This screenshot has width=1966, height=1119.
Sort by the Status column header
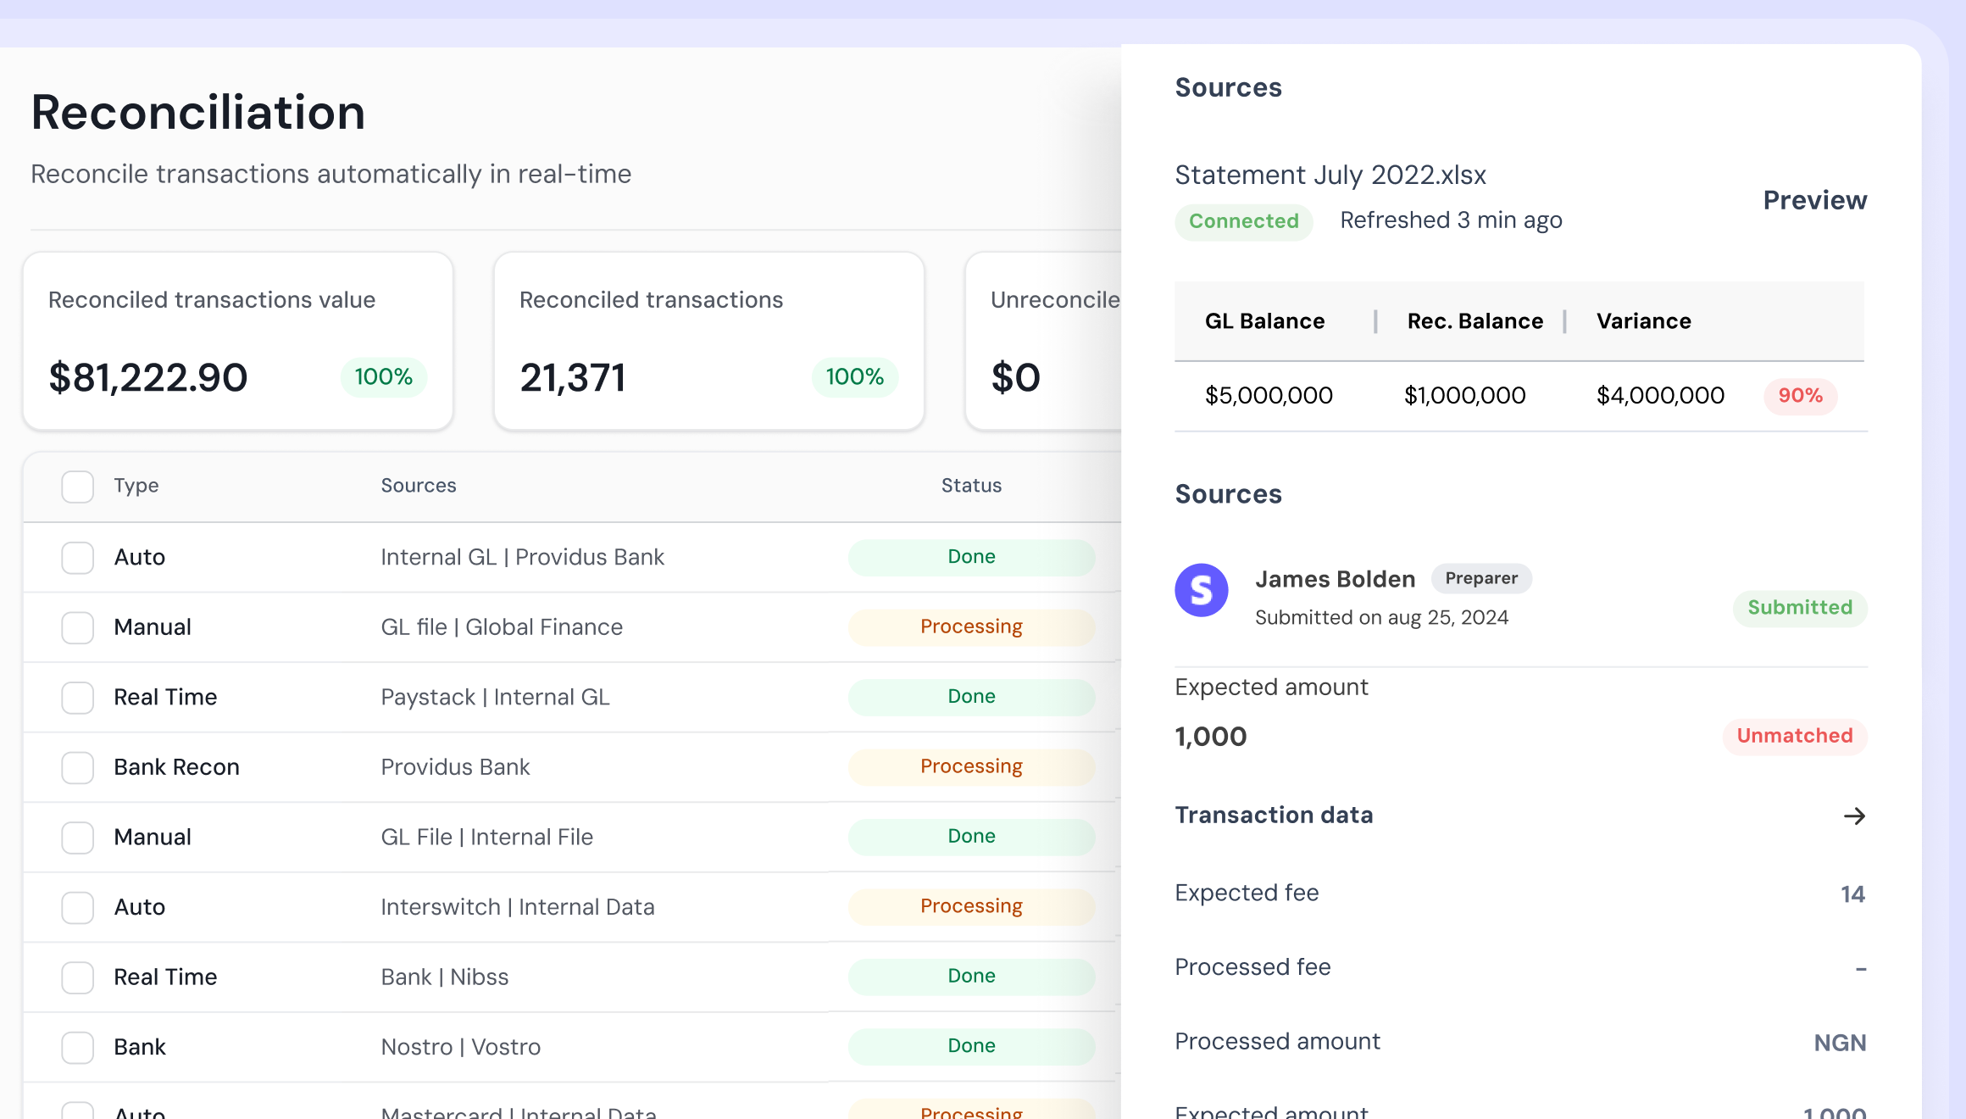pyautogui.click(x=971, y=486)
